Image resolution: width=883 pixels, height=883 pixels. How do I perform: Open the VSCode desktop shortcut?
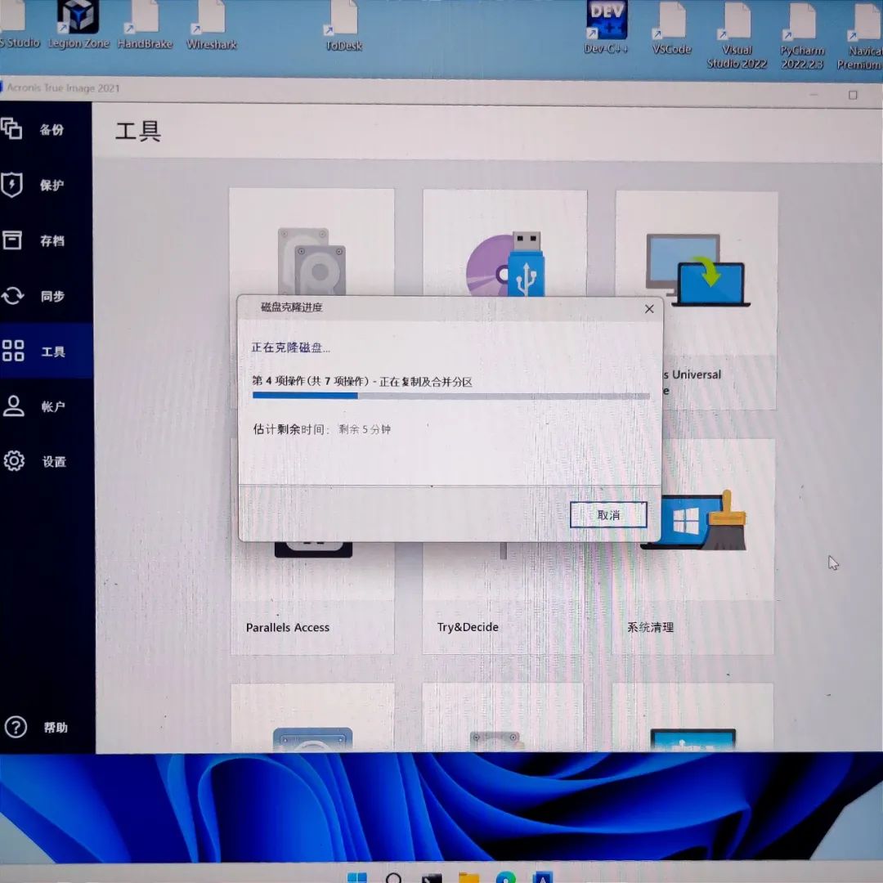click(671, 29)
